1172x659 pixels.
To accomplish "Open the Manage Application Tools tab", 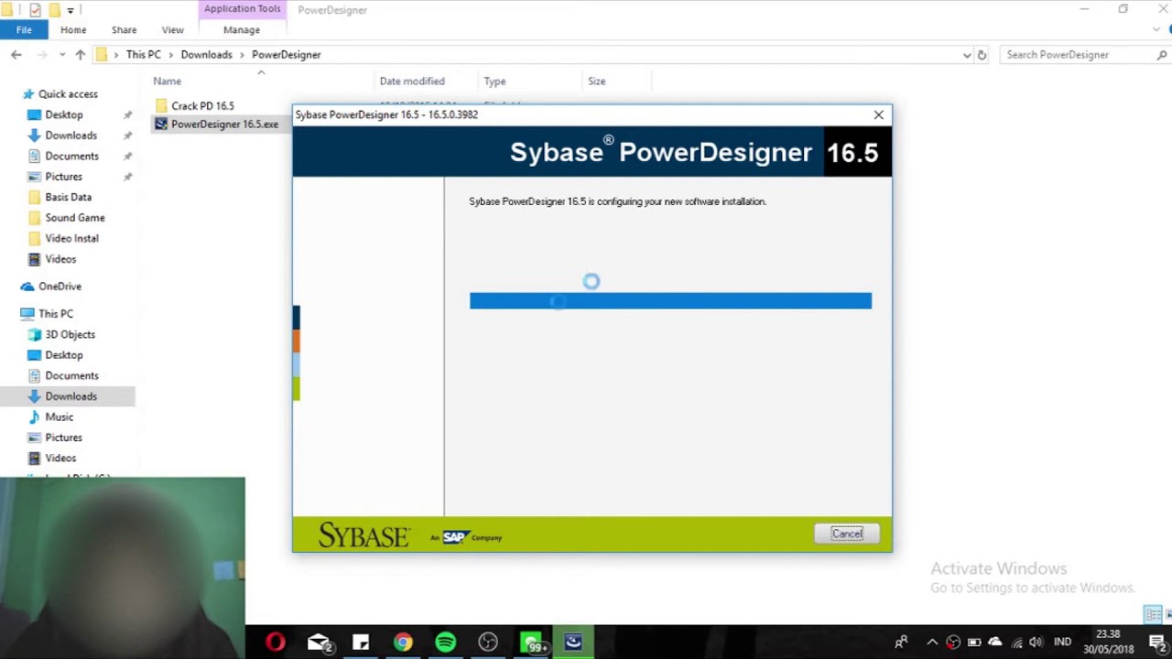I will click(242, 29).
